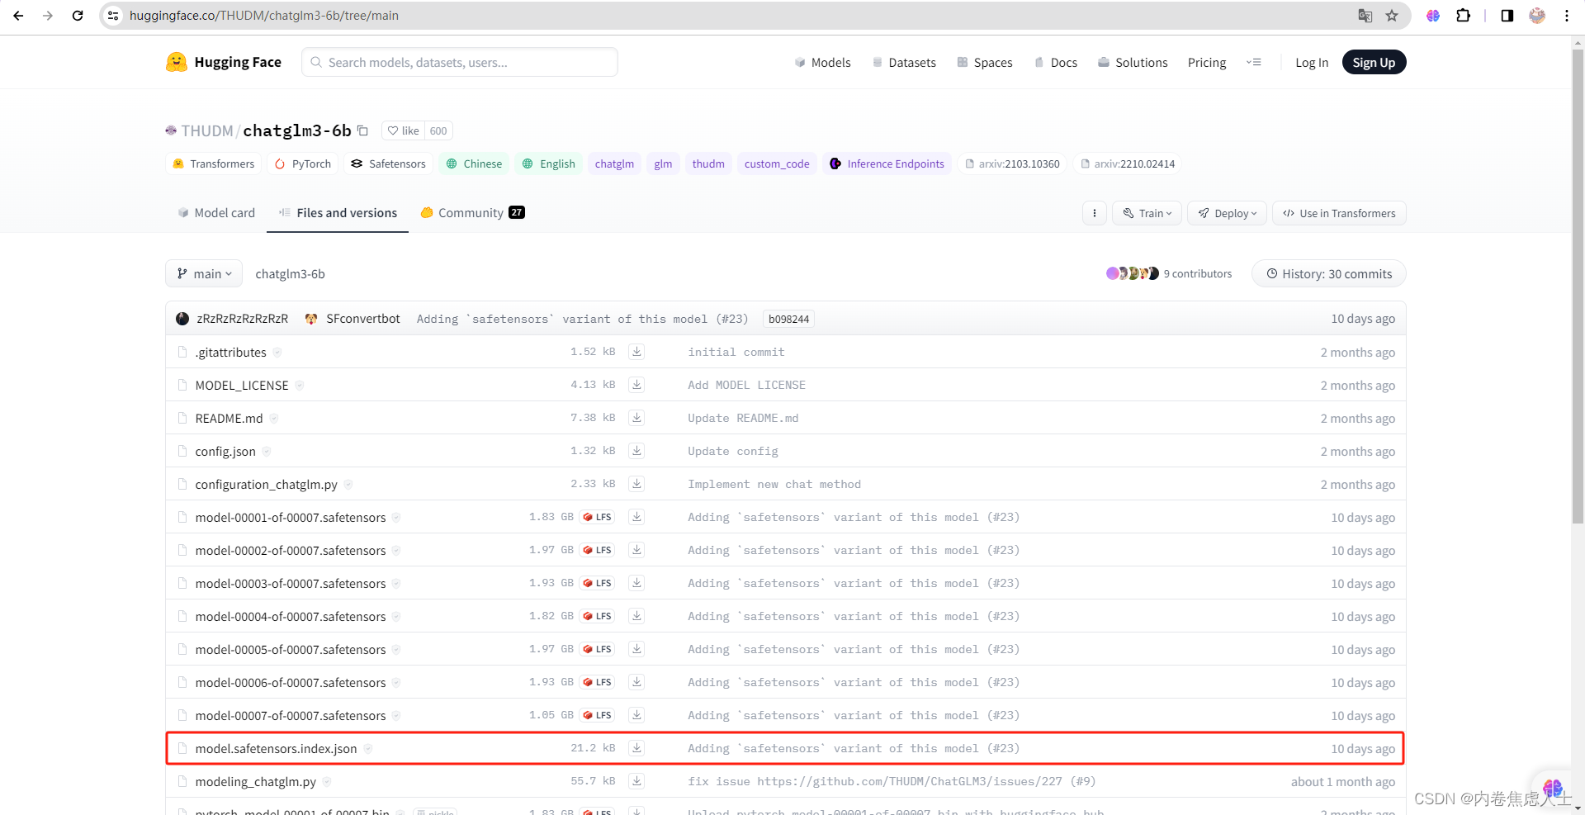Image resolution: width=1585 pixels, height=815 pixels.
Task: Click the custom_code tag
Action: click(777, 163)
